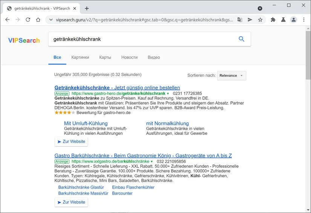
Task: Click the browser back arrow
Action: pyautogui.click(x=7, y=20)
